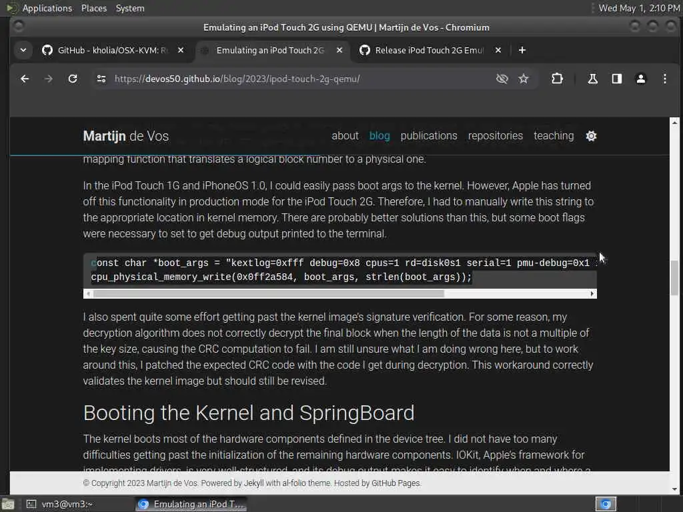
Task: Open the blog navigation link
Action: 380,136
